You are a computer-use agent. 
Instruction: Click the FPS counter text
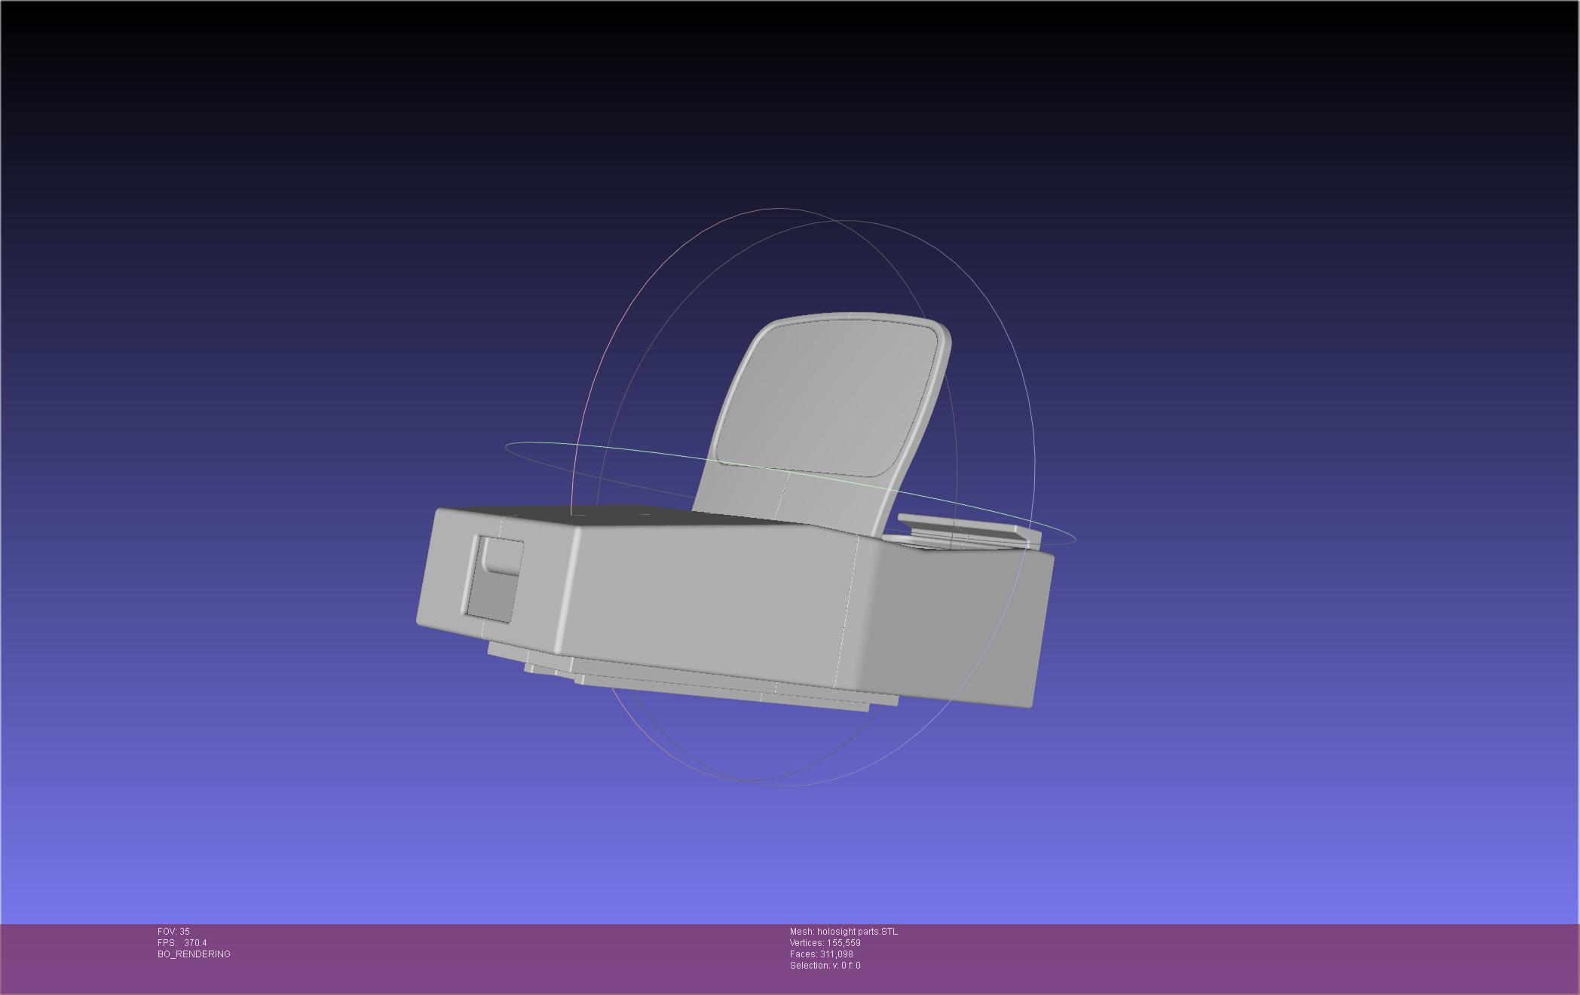(x=182, y=943)
